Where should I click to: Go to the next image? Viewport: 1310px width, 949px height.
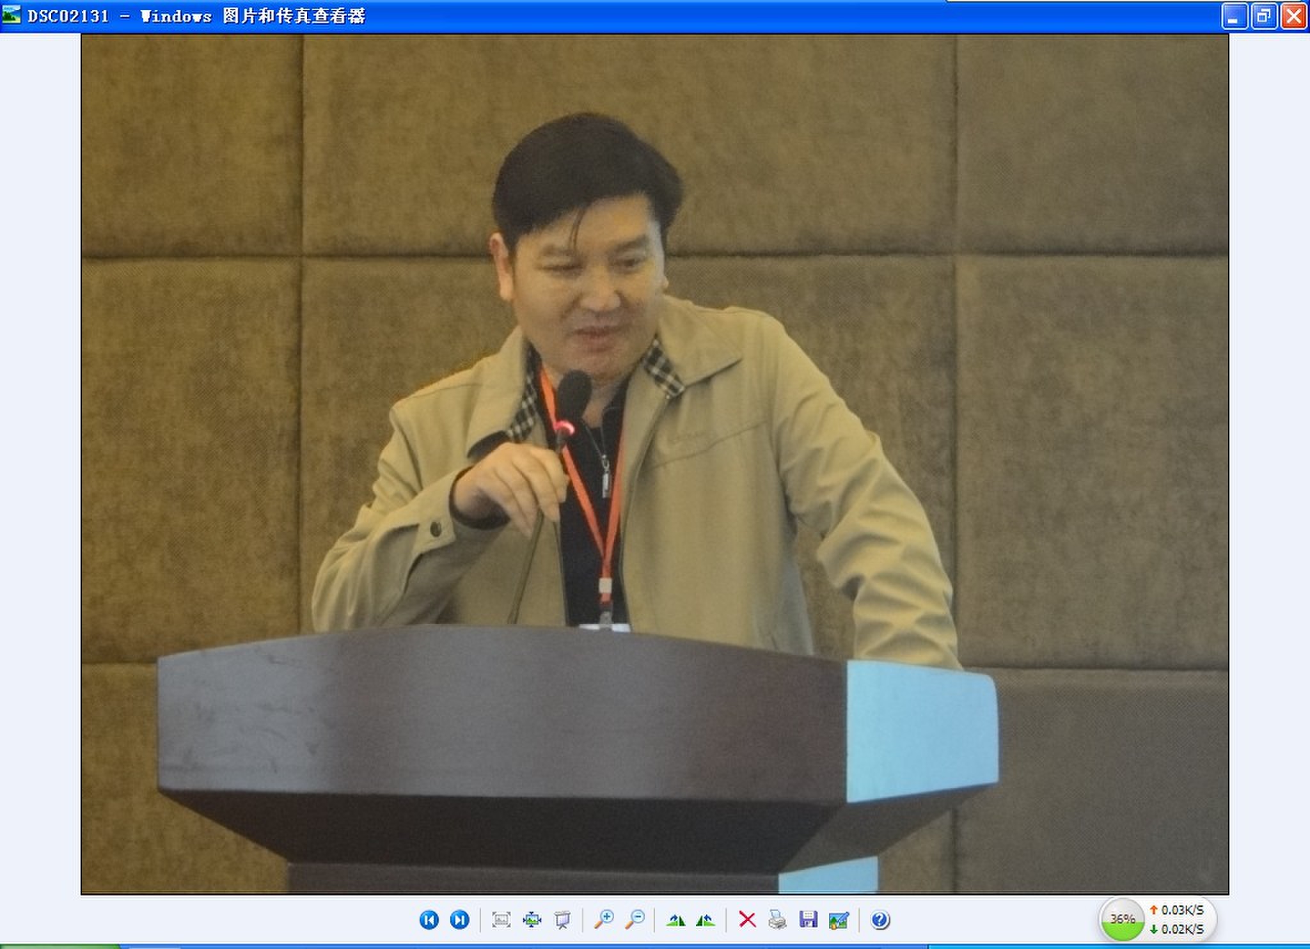coord(459,920)
